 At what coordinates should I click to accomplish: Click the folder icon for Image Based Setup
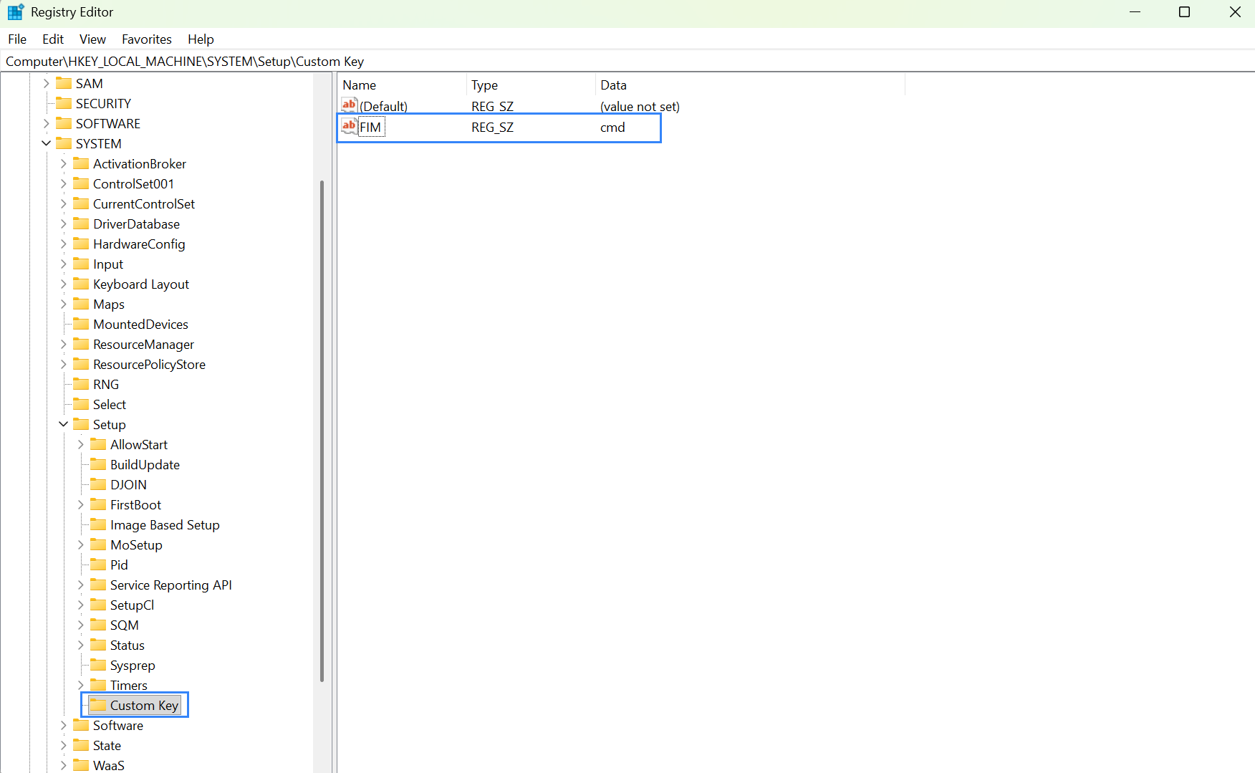click(99, 524)
